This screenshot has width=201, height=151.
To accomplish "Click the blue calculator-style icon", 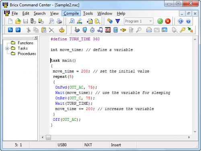I will click(x=115, y=30).
